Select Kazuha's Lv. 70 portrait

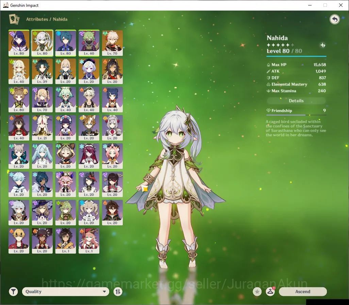(112, 43)
